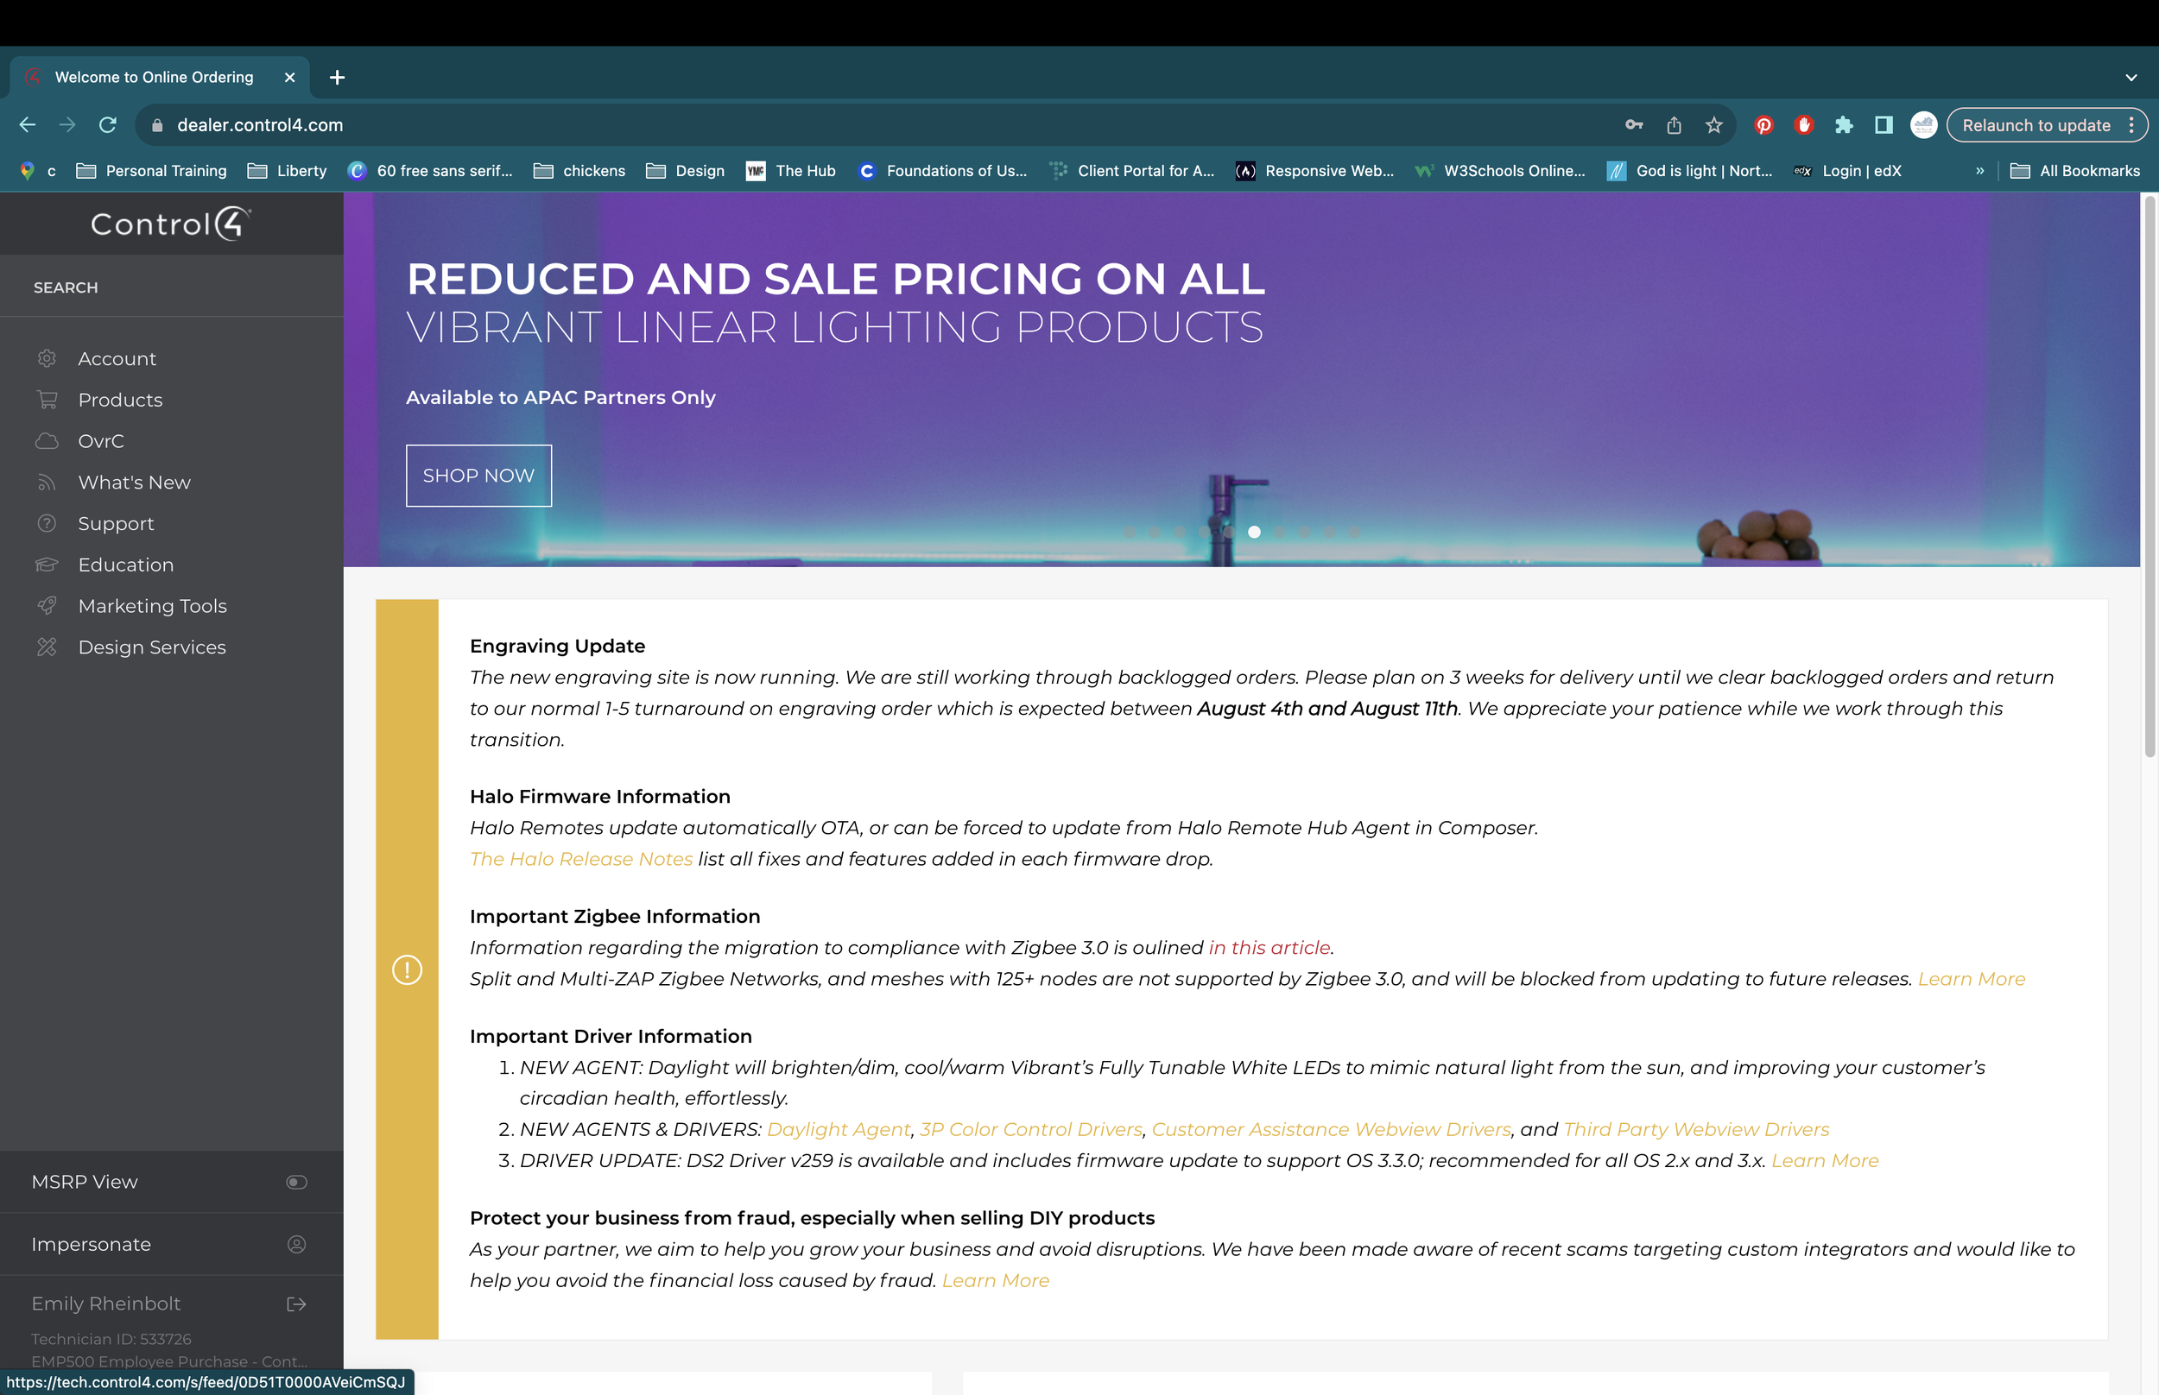Screen dimensions: 2159x1395
Task: Open The Halo Release Notes link
Action: [580, 859]
